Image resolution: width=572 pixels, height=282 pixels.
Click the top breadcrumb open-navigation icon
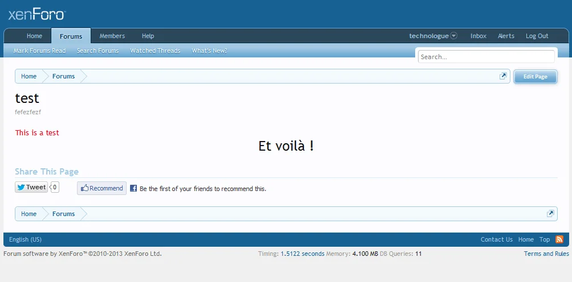(x=503, y=76)
